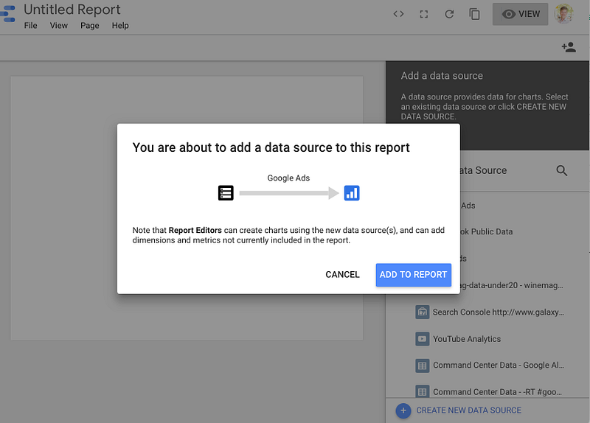The image size is (590, 423).
Task: Toggle fullscreen mode icon
Action: [423, 14]
